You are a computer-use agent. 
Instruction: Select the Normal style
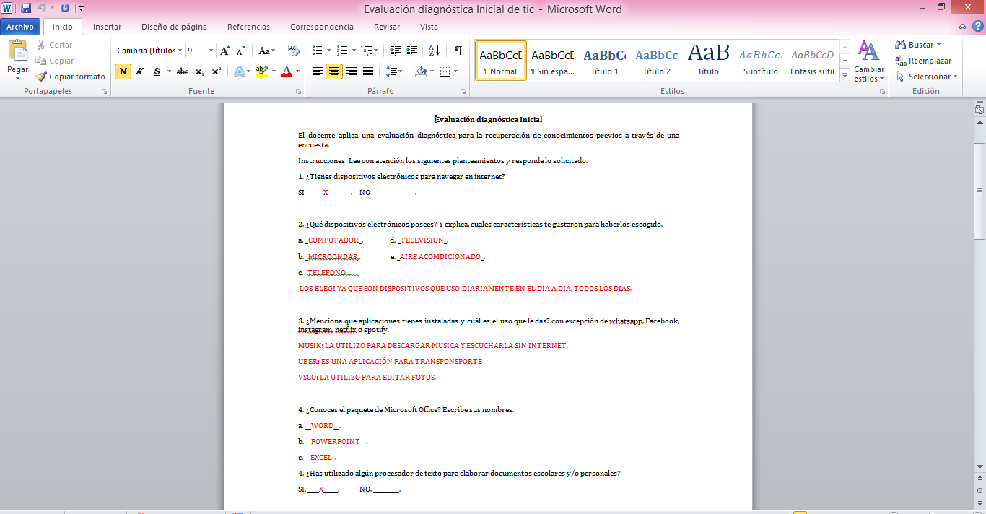point(500,61)
